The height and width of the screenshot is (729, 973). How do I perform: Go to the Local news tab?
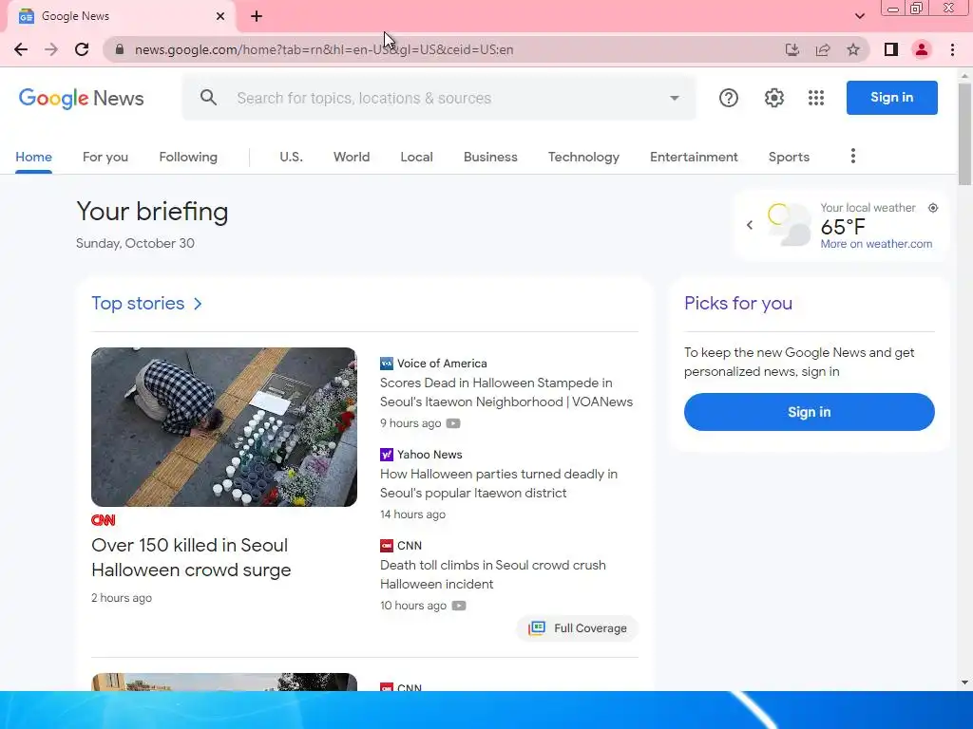[416, 157]
